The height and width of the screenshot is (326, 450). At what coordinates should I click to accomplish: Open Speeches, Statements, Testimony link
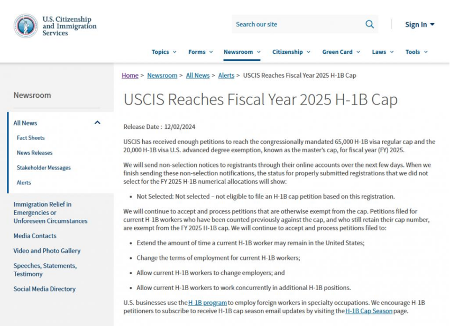point(45,270)
